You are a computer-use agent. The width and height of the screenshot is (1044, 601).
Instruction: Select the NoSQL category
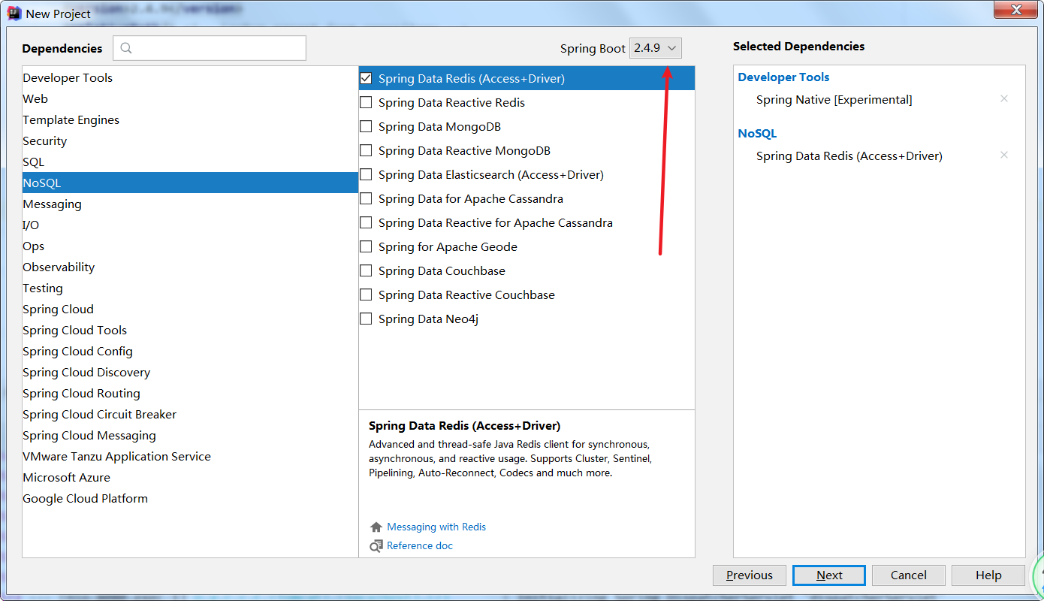tap(190, 183)
